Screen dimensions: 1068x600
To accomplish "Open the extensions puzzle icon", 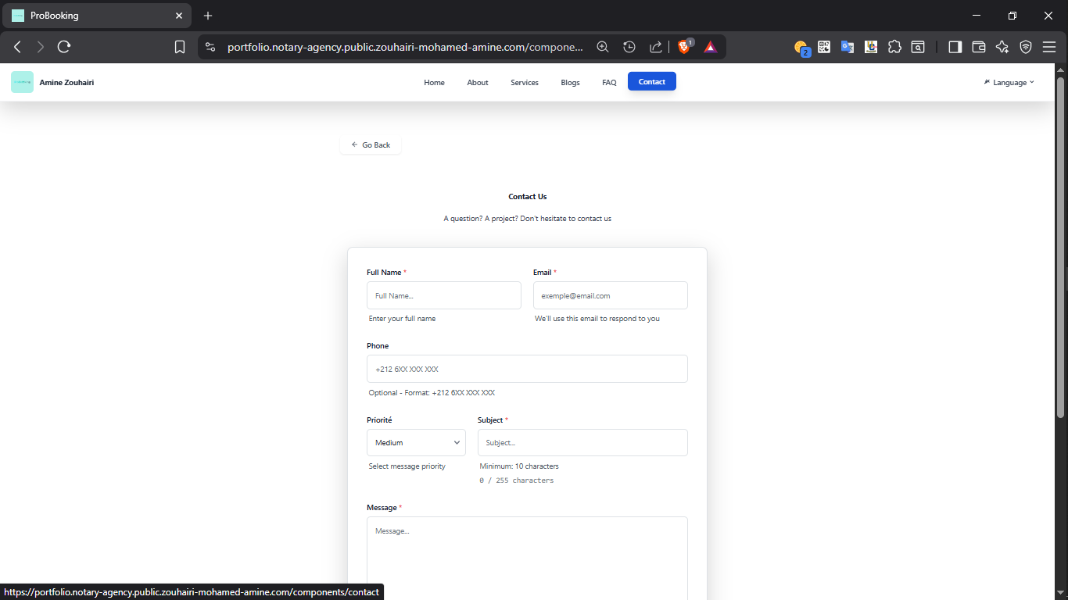I will [x=894, y=46].
